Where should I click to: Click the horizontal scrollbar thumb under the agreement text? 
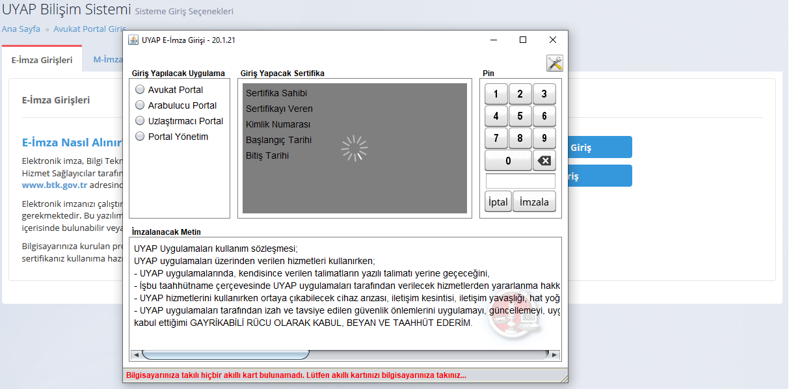(x=224, y=355)
